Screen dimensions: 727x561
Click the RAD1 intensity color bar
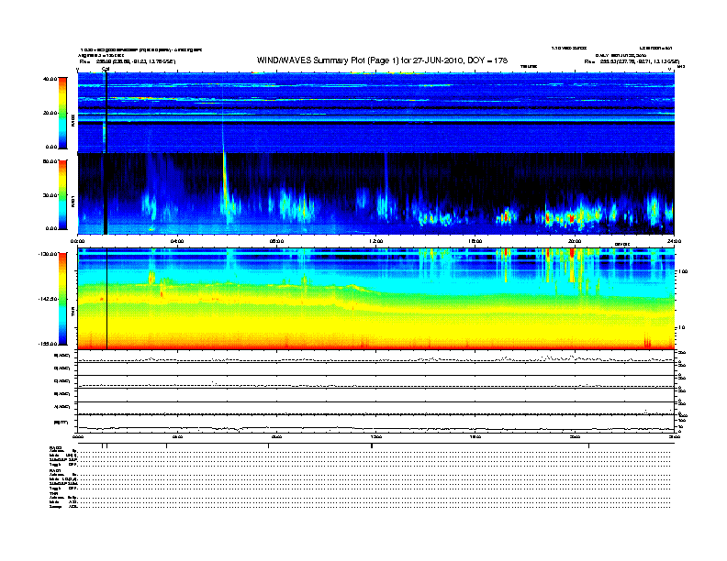(62, 194)
